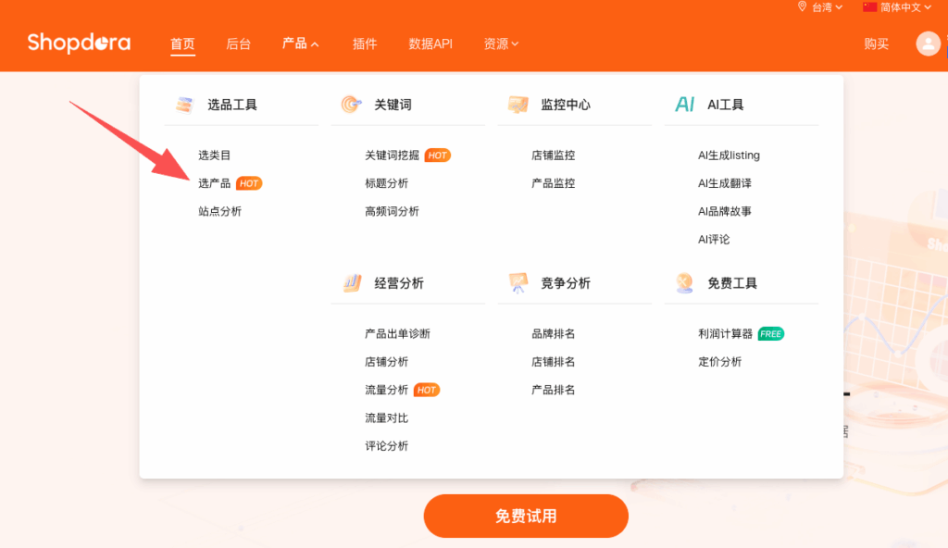Click the 选品工具 category icon
This screenshot has width=948, height=548.
tap(184, 105)
